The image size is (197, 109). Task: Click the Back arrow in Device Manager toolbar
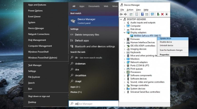[x=121, y=14]
